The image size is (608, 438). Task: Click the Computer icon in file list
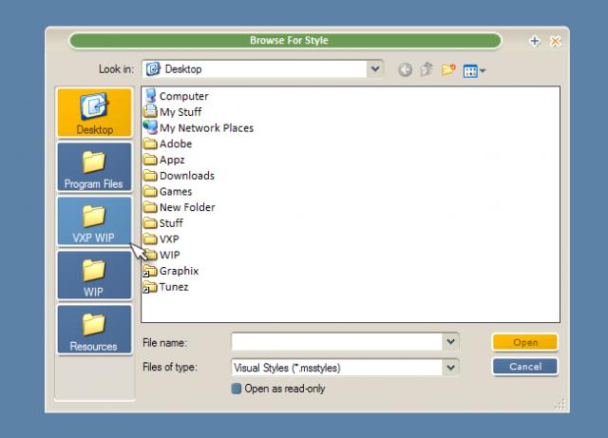click(x=150, y=95)
